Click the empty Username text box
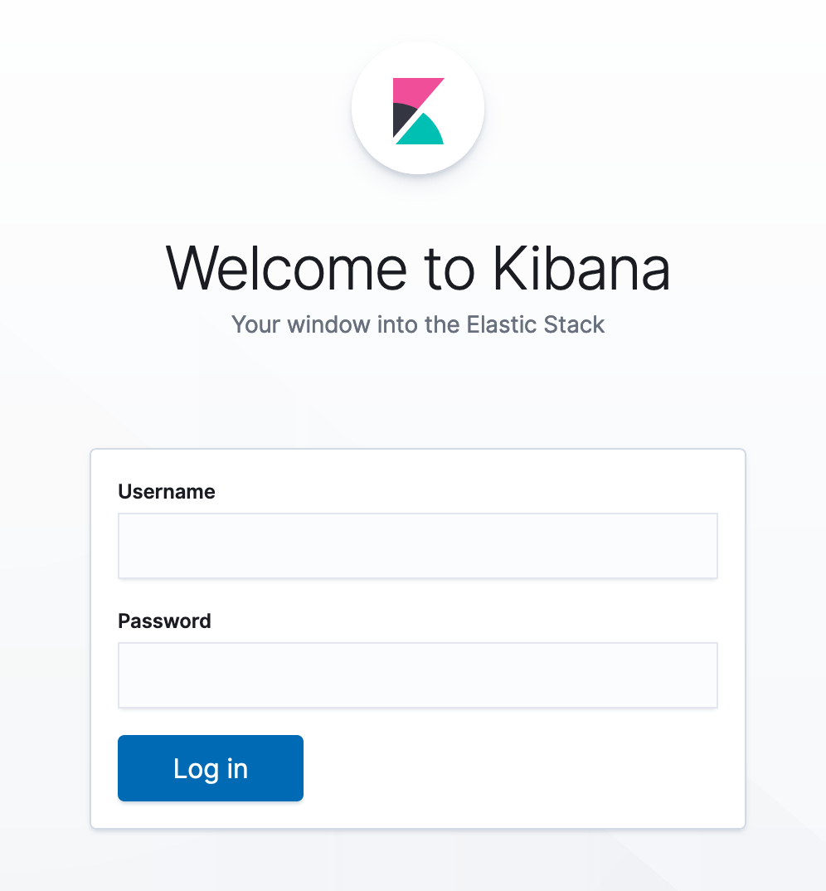Screen dimensions: 826x891 [418, 545]
